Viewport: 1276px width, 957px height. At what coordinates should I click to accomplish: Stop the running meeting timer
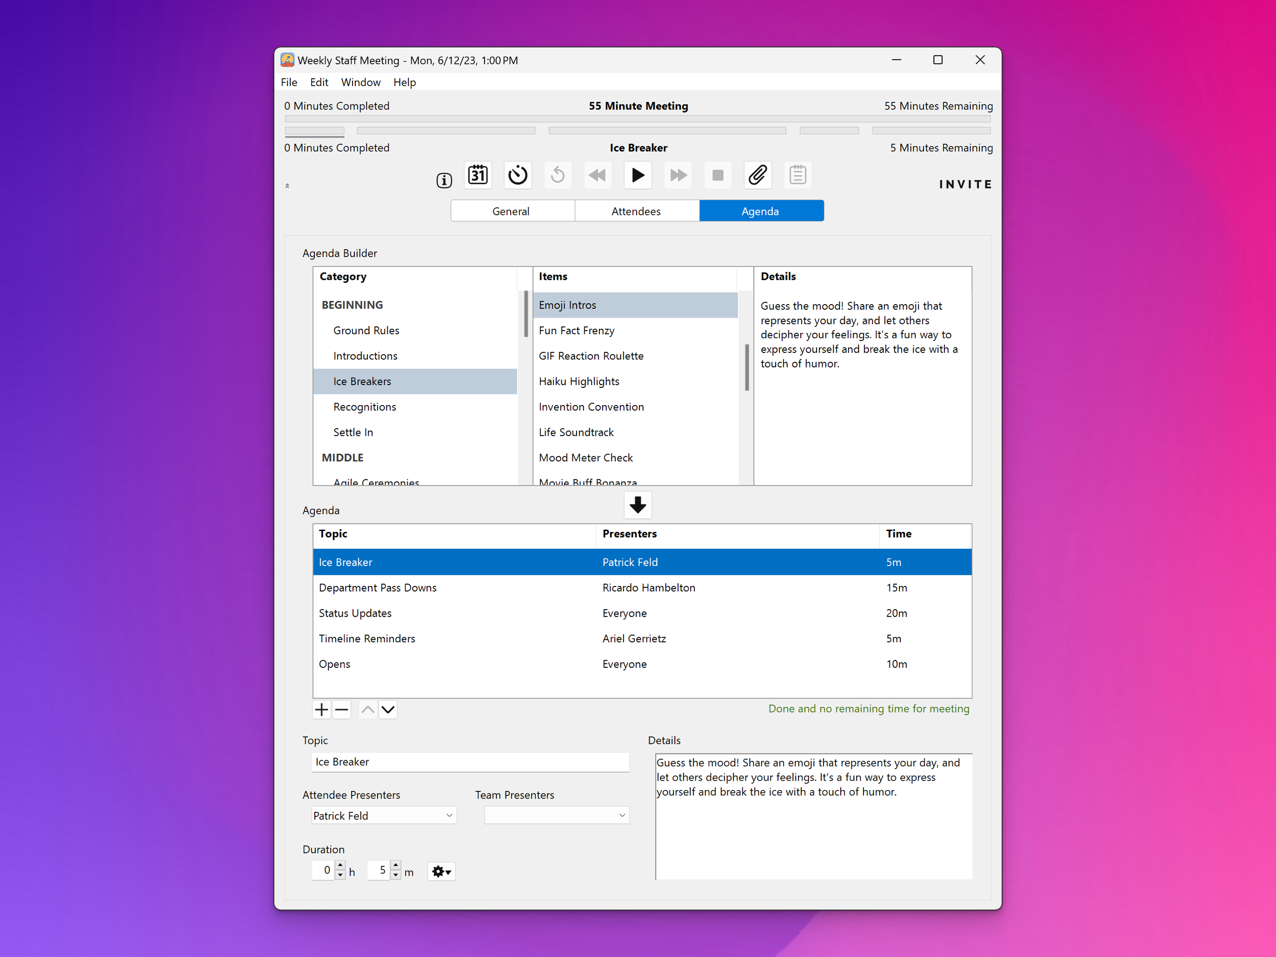click(717, 175)
